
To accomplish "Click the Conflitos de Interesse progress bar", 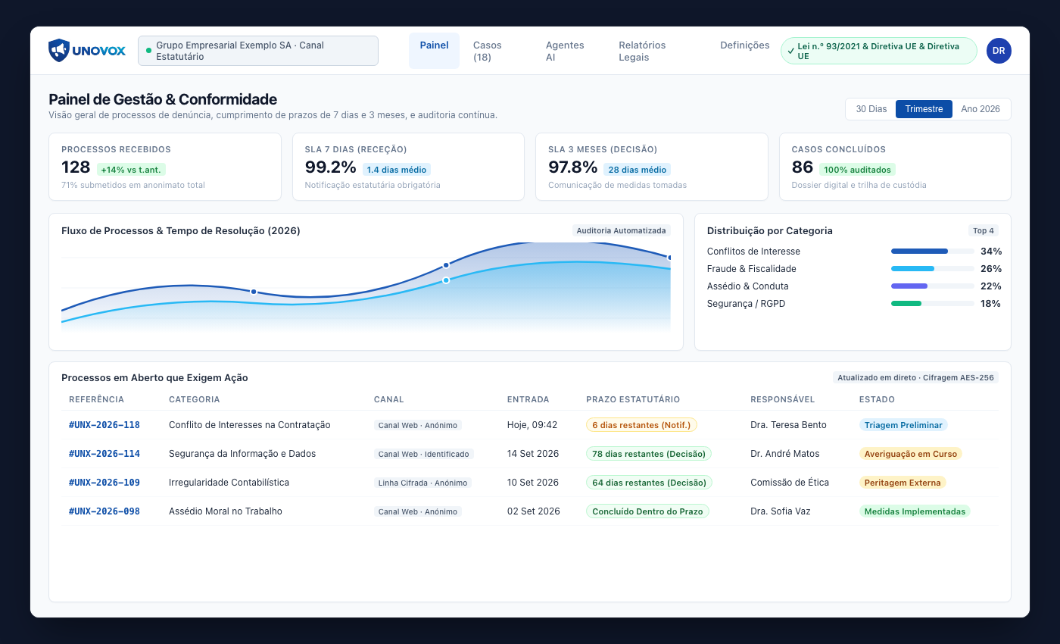I will (933, 251).
